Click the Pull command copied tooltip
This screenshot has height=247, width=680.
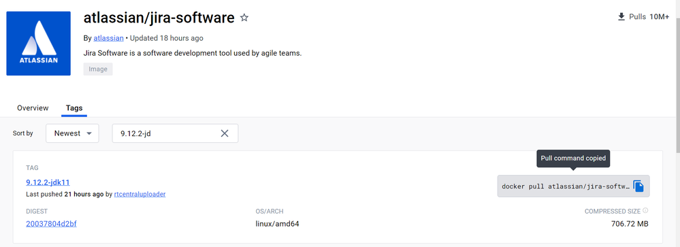573,159
